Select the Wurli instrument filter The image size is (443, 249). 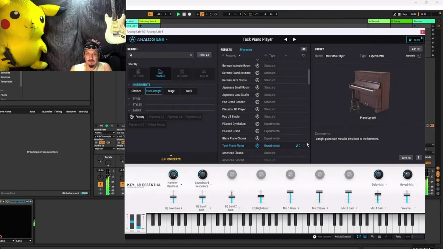coord(189,91)
